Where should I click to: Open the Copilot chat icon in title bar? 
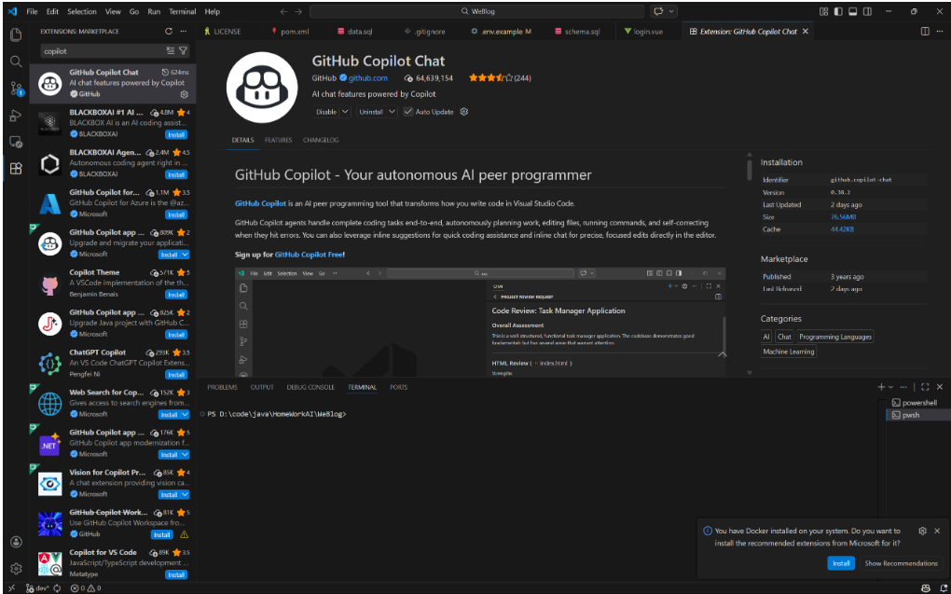tap(658, 11)
